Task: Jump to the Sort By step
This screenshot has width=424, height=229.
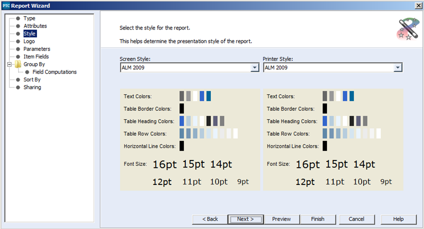Action: pyautogui.click(x=32, y=79)
